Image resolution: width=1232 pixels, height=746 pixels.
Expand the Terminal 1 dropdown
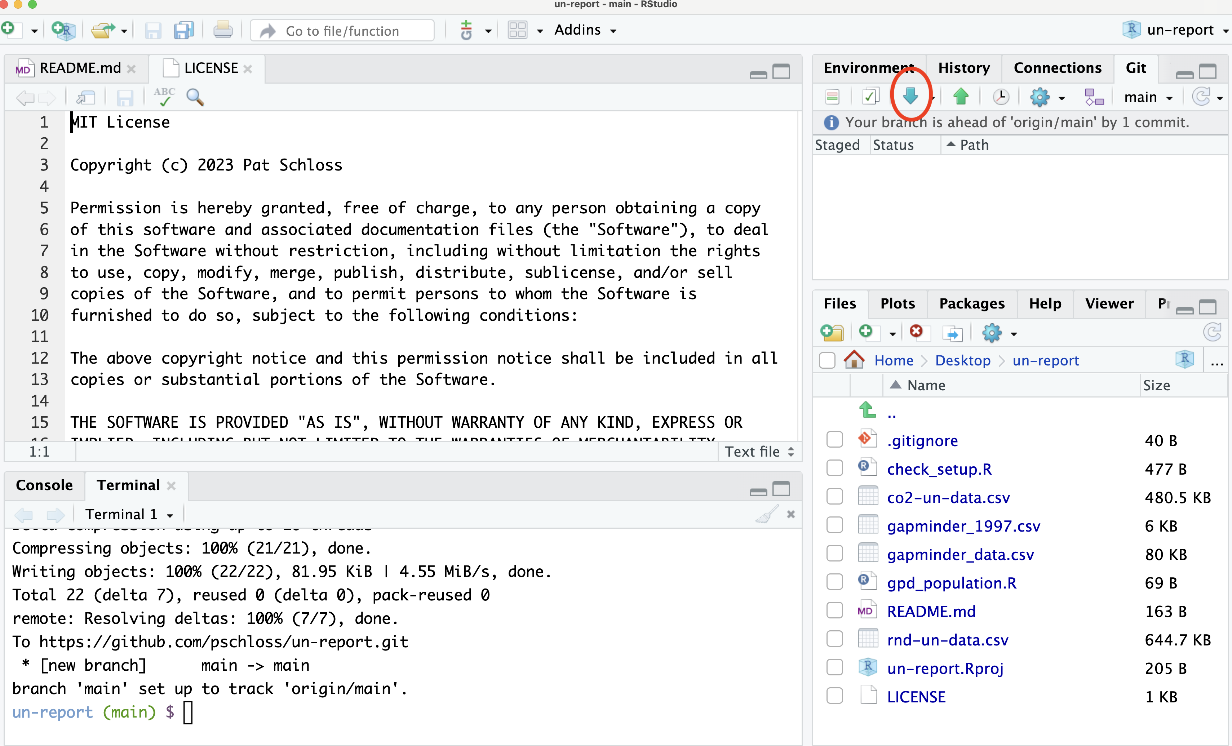[x=129, y=514]
